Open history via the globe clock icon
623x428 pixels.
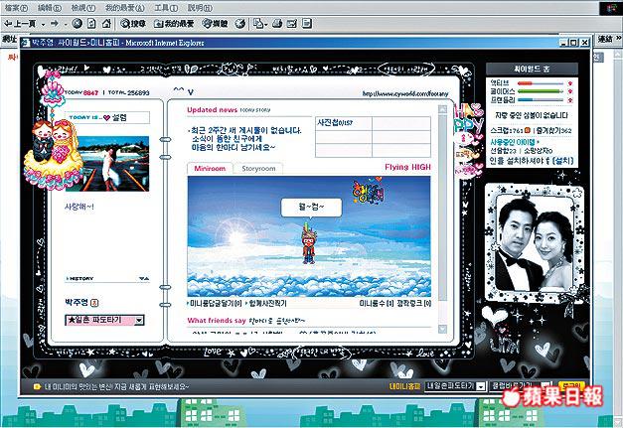tap(240, 24)
